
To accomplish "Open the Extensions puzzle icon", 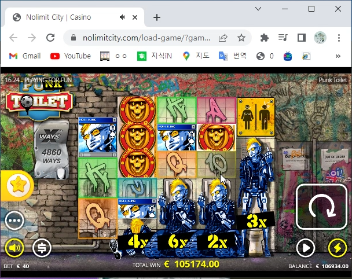I will [x=264, y=38].
